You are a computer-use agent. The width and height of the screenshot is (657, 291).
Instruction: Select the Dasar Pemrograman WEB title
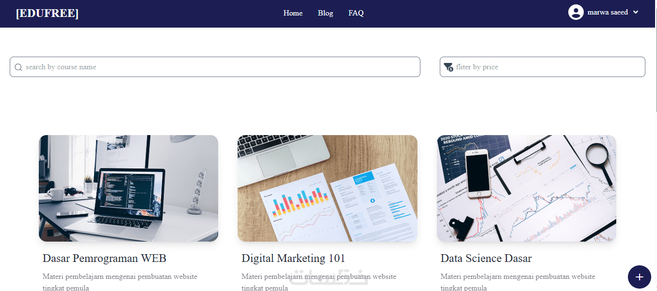[x=104, y=258]
